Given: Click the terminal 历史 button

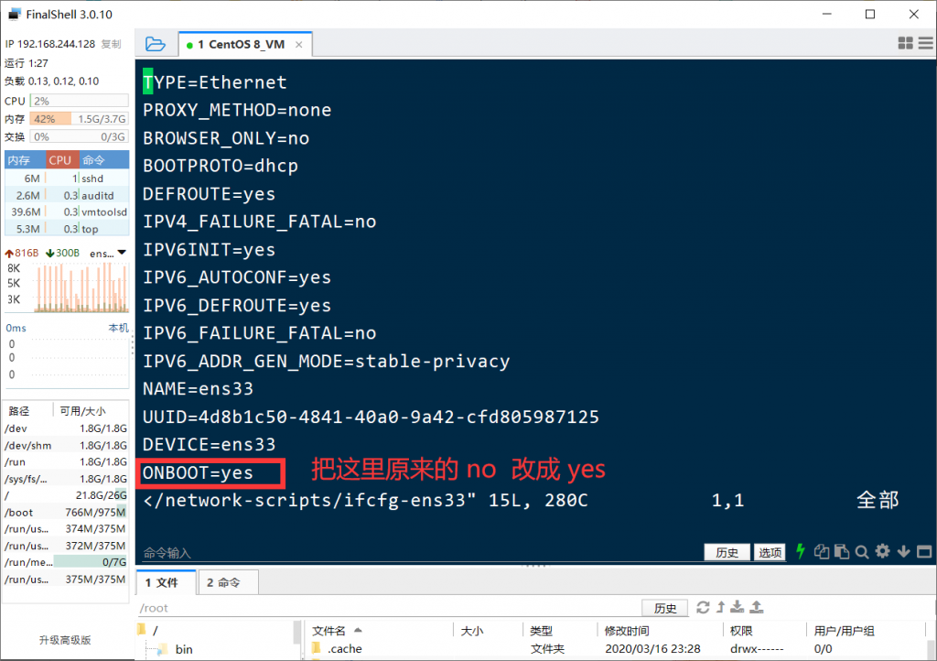Looking at the screenshot, I should pos(727,552).
